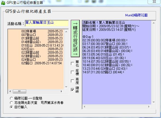
Task: Click waypoint list scroll left arrow
Action: coord(10,91)
